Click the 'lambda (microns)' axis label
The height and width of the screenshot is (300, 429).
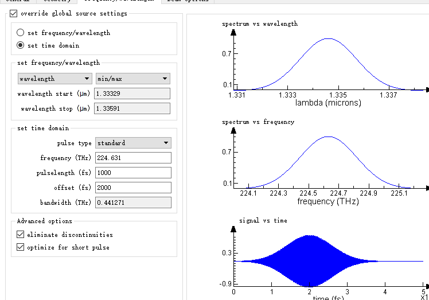pos(328,103)
